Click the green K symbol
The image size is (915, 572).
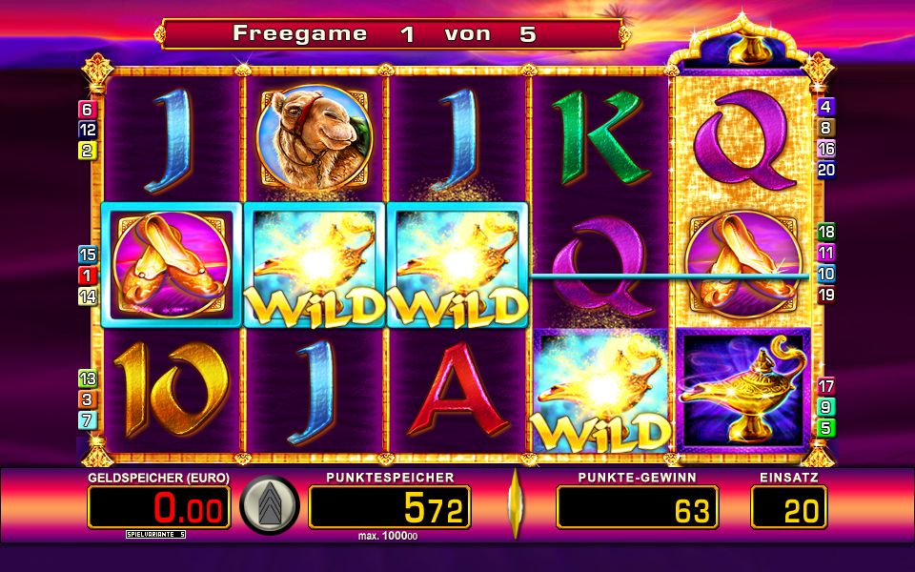click(x=600, y=137)
